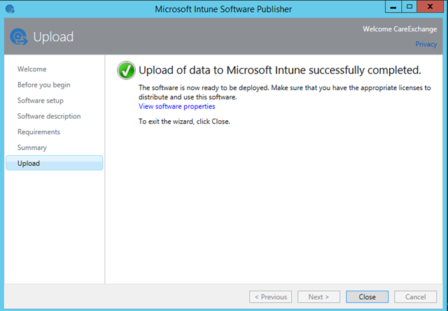Open the Software description step
This screenshot has height=311, width=448.
[x=49, y=117]
